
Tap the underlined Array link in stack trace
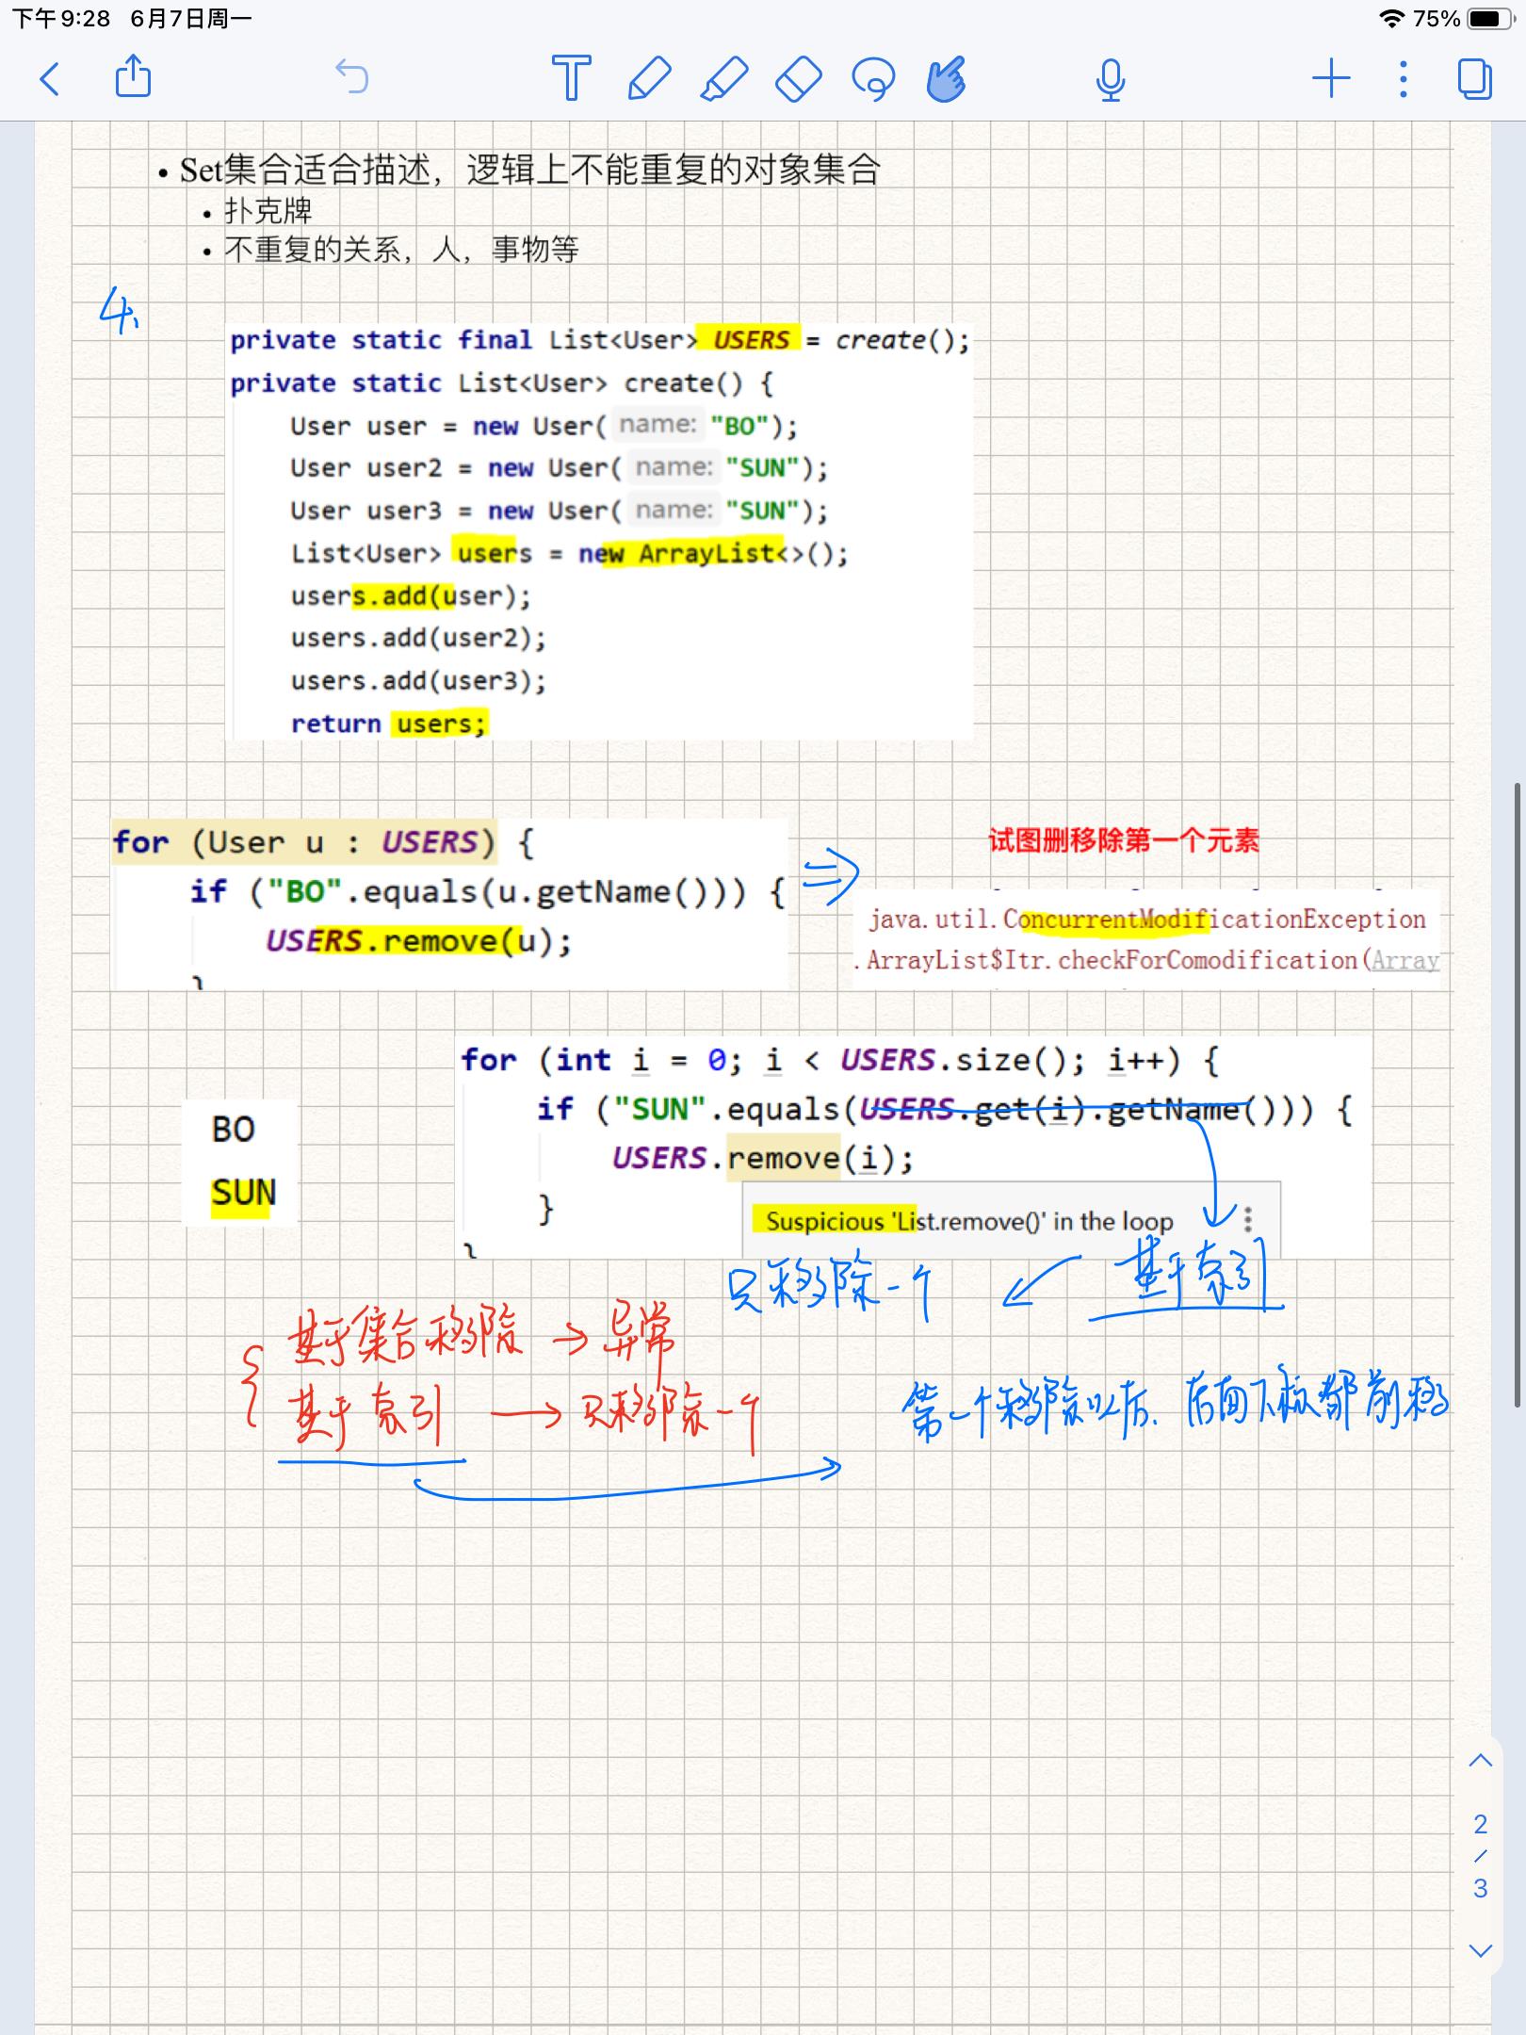1404,960
